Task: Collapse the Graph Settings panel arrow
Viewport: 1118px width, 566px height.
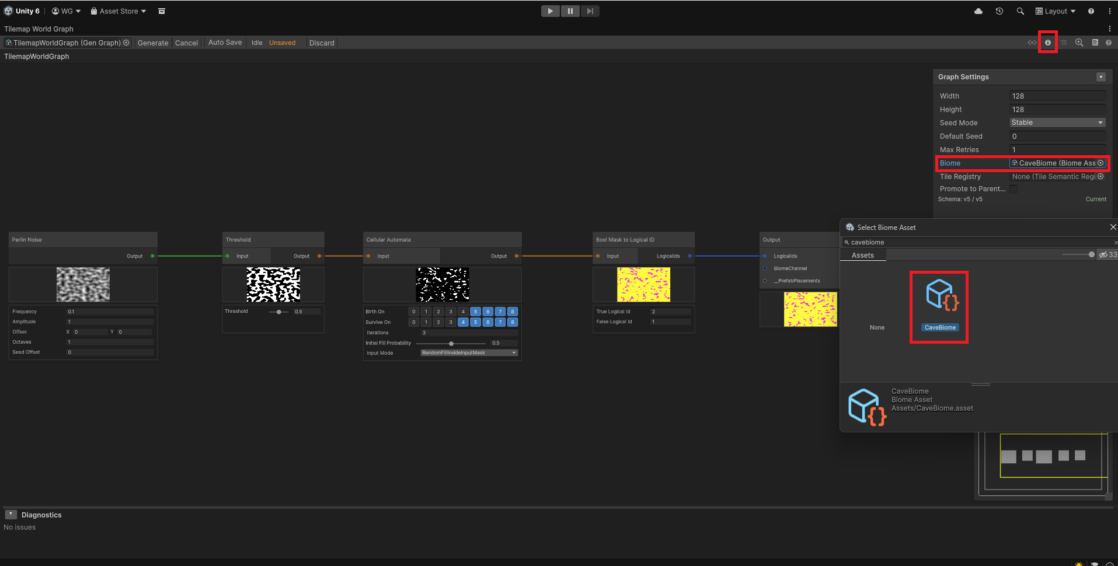Action: (x=1101, y=77)
